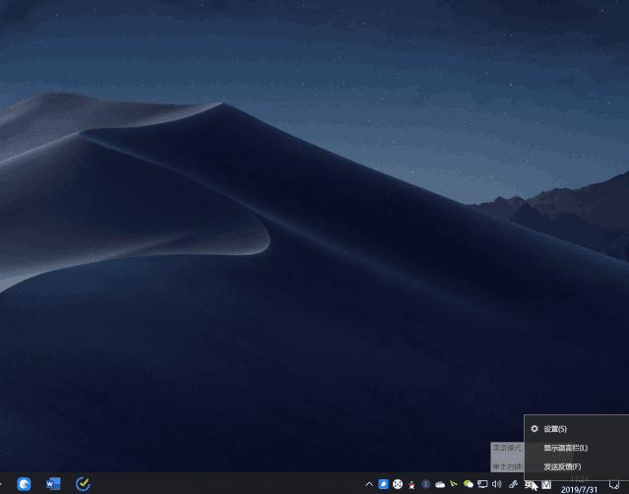Open the WeChat tray icon
The height and width of the screenshot is (494, 629).
click(469, 484)
